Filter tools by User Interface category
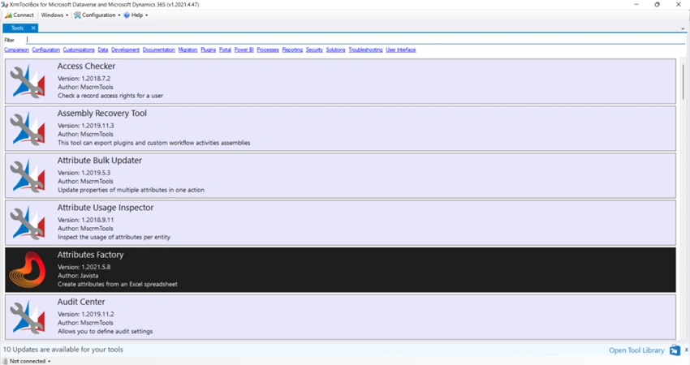The width and height of the screenshot is (690, 365). coord(401,49)
